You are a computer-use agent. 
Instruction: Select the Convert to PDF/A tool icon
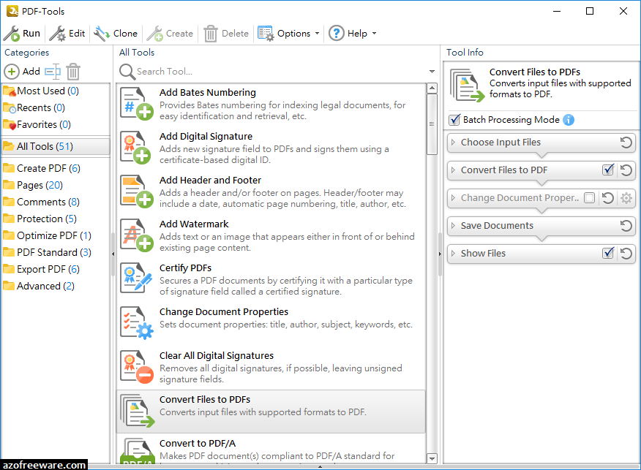pyautogui.click(x=138, y=451)
